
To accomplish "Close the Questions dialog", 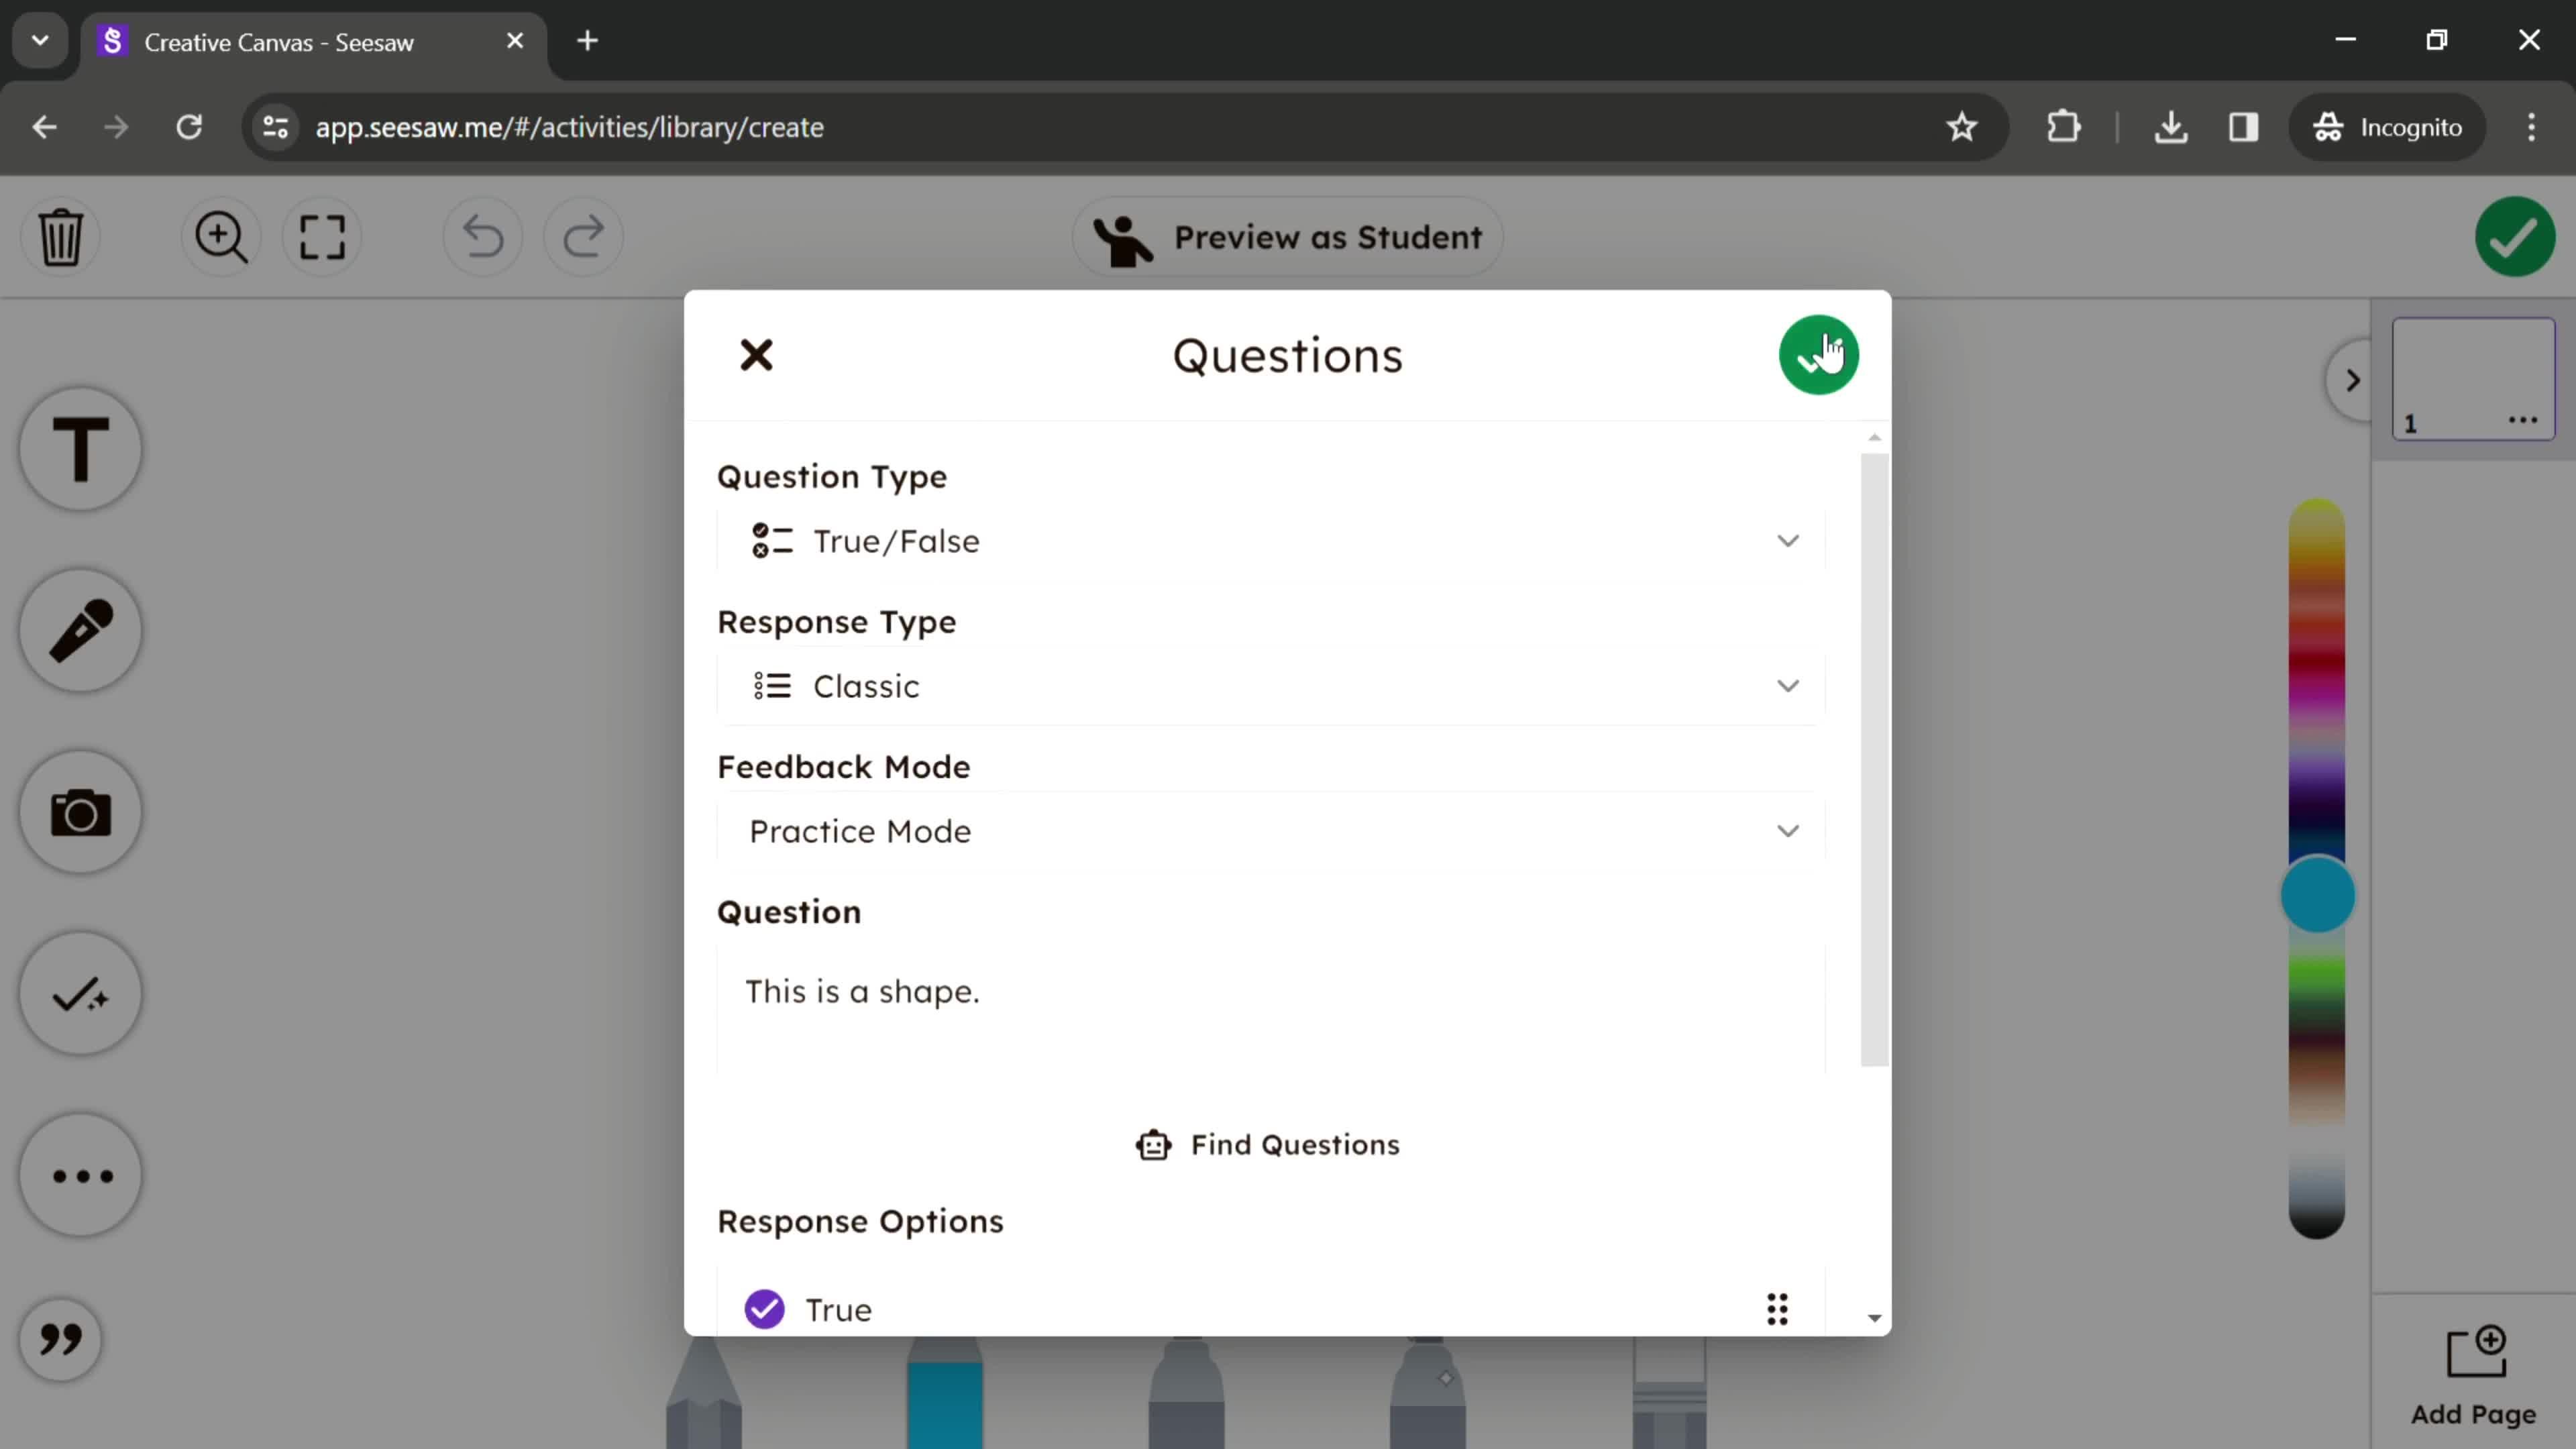I will click(755, 354).
